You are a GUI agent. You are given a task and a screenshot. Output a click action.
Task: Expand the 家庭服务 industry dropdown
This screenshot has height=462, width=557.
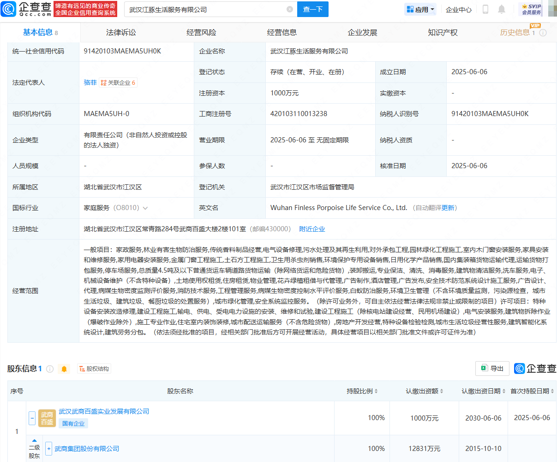[x=145, y=208]
